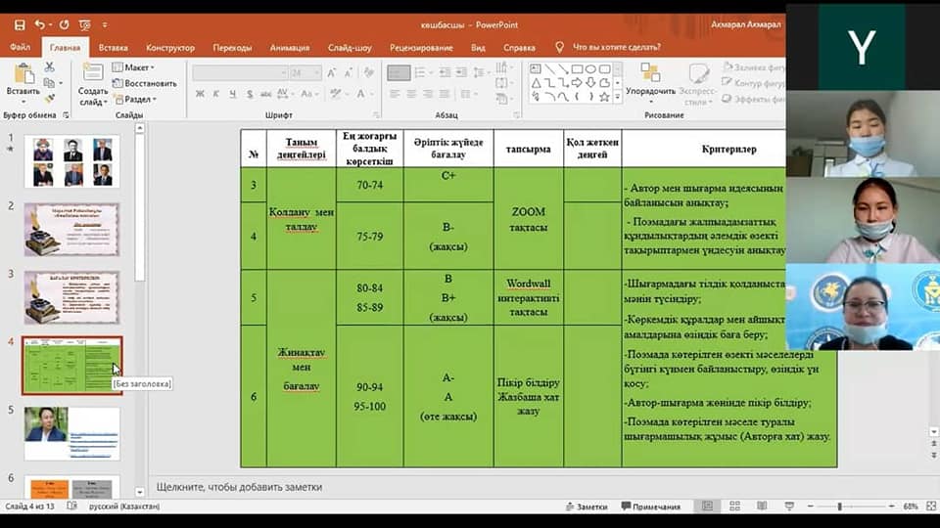Click the Undo arrow in quick access toolbar
This screenshot has height=528, width=940.
40,23
